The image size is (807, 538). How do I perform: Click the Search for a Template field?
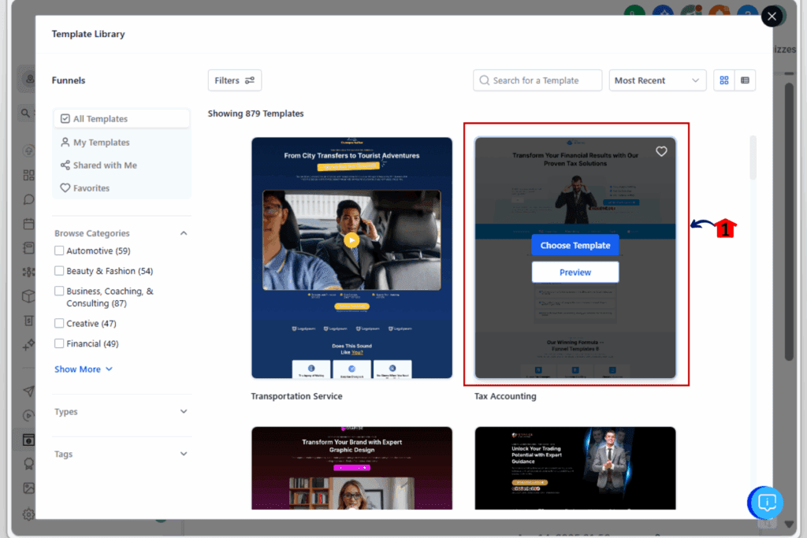[x=537, y=80]
